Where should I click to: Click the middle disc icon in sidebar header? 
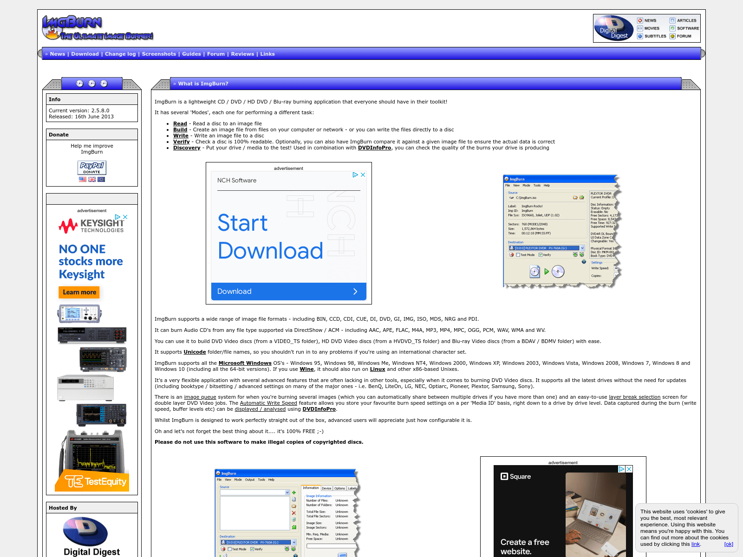(92, 84)
